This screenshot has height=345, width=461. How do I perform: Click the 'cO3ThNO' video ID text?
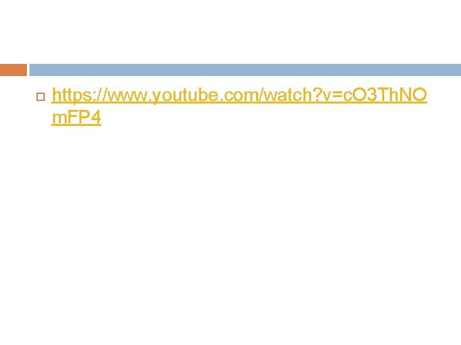(x=385, y=95)
